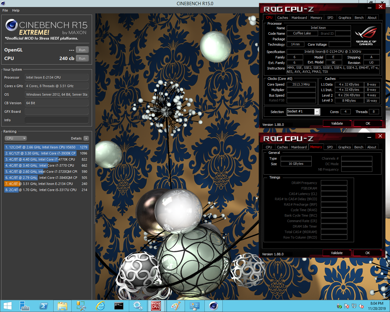
Task: Switch to Graphics tab in bottom CPU-Z window
Action: click(x=344, y=147)
